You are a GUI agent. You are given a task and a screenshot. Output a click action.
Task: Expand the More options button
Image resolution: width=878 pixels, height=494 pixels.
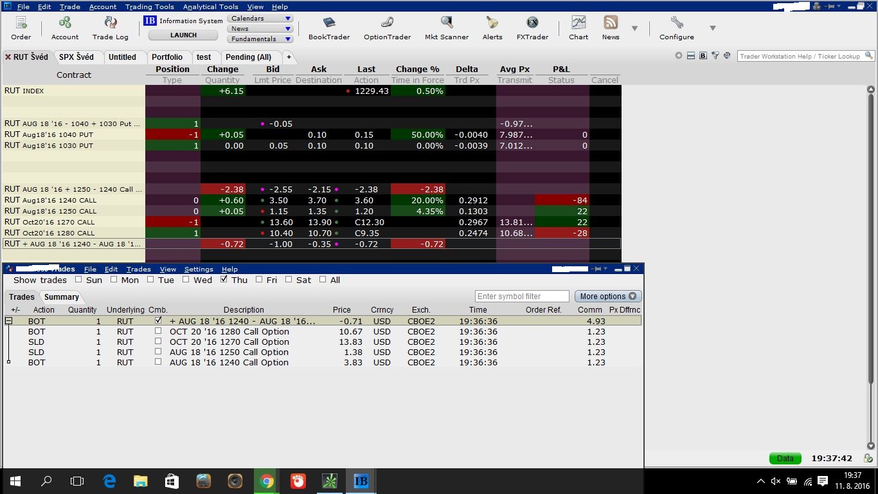click(x=608, y=297)
